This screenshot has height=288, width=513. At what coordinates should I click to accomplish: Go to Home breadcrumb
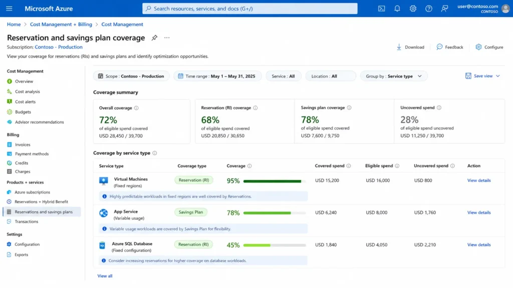[14, 24]
